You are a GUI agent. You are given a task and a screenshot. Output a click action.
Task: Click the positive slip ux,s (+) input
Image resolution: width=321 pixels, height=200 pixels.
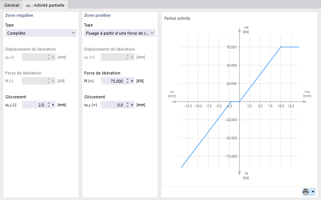pyautogui.click(x=112, y=105)
